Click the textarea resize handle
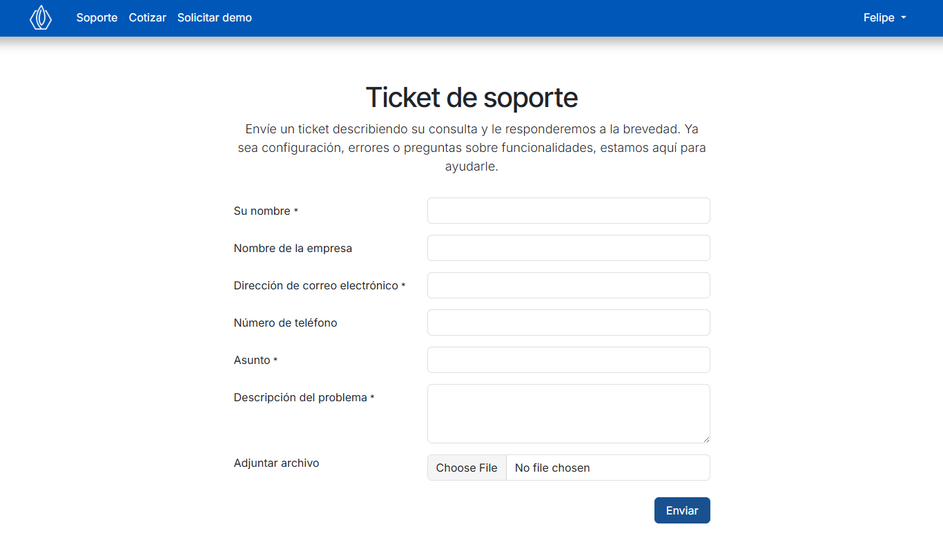The image size is (943, 558). (x=706, y=440)
